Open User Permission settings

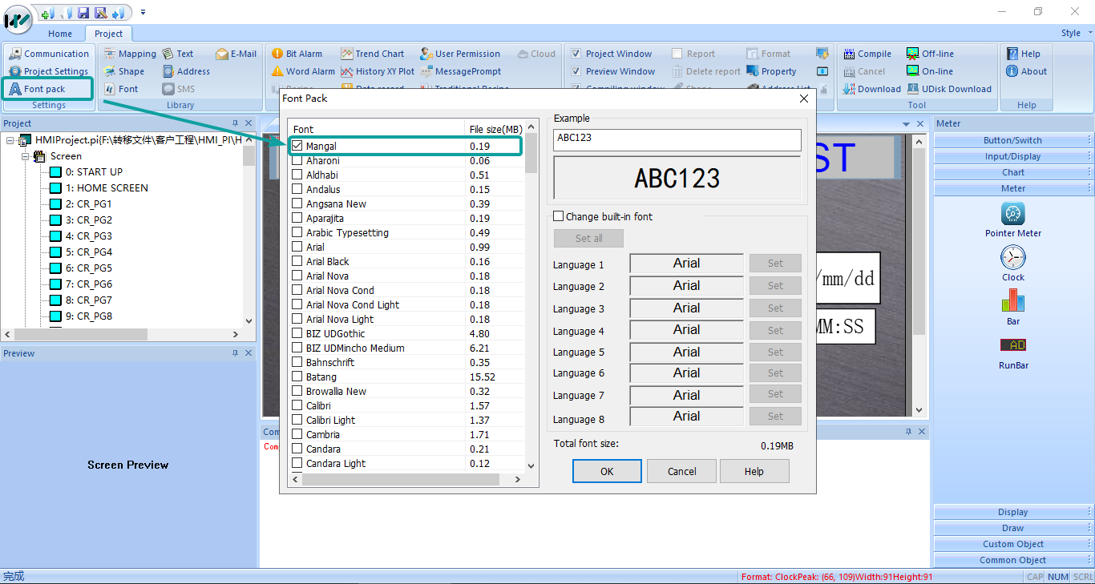click(460, 54)
